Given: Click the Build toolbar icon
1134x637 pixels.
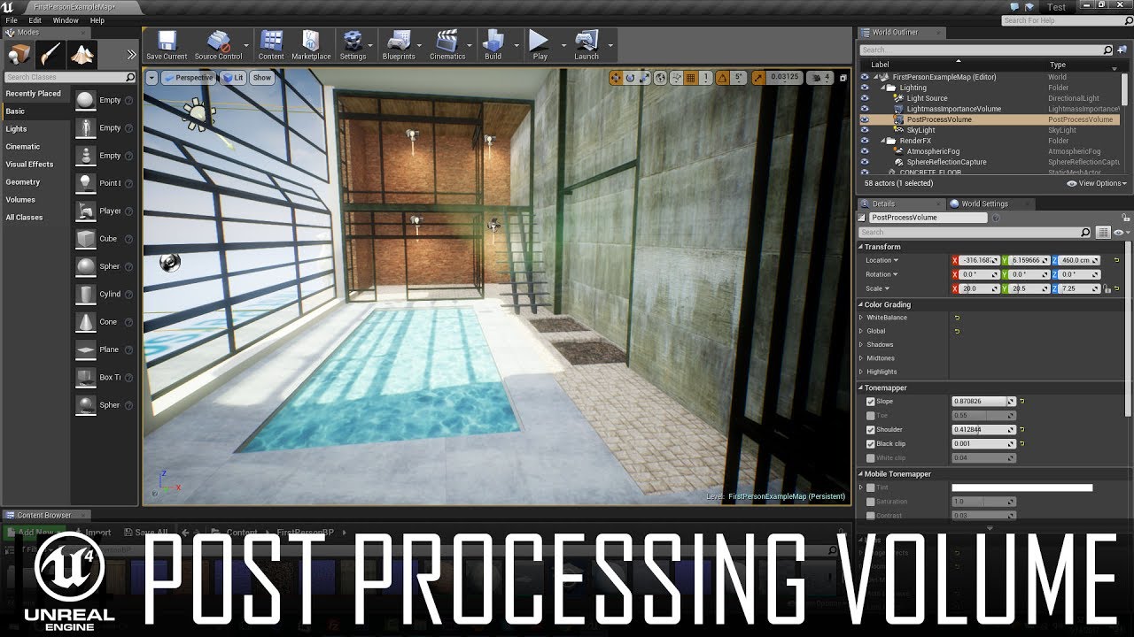Looking at the screenshot, I should pyautogui.click(x=493, y=42).
